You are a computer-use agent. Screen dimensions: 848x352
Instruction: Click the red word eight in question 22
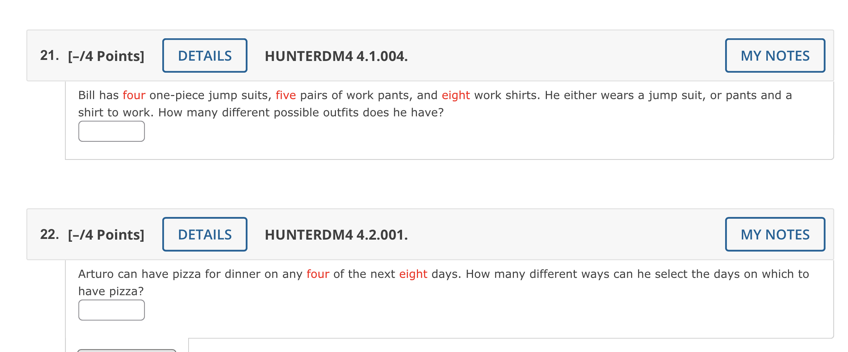point(413,274)
